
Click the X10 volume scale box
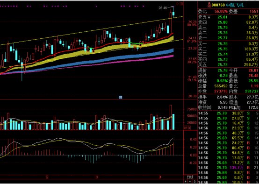click(x=187, y=128)
